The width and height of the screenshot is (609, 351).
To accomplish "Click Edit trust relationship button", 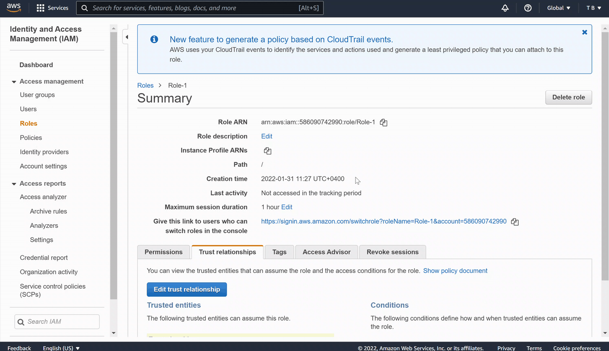I will click(187, 289).
